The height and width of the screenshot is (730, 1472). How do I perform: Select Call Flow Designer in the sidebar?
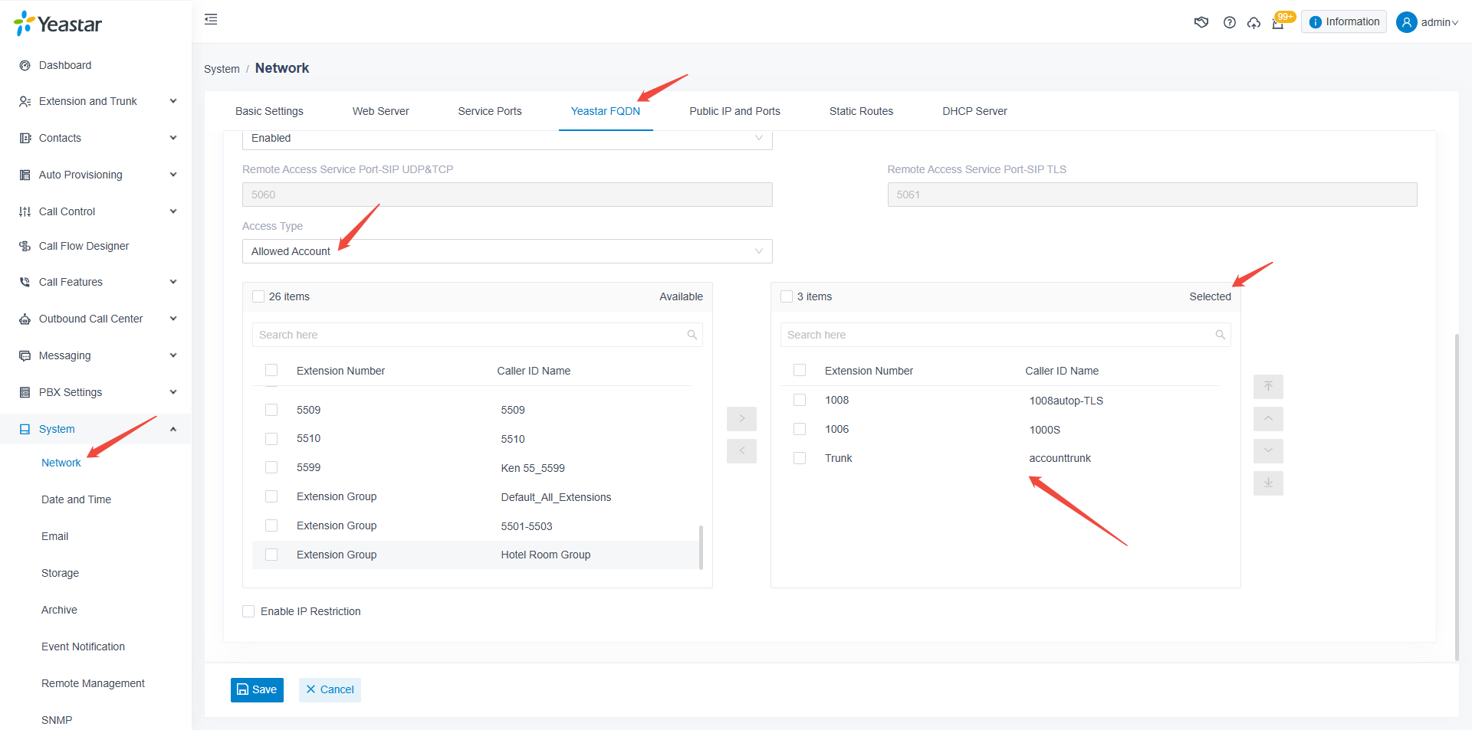click(x=83, y=246)
